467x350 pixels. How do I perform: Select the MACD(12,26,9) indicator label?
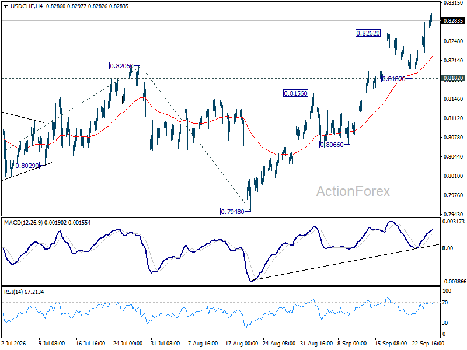pyautogui.click(x=23, y=223)
